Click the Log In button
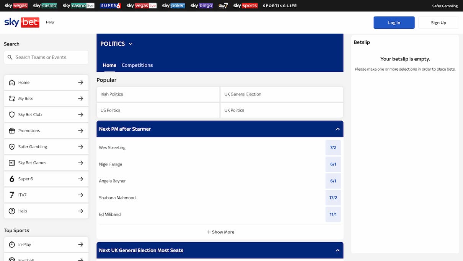 pos(394,22)
